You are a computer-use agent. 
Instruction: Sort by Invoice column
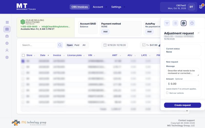pos(59,55)
